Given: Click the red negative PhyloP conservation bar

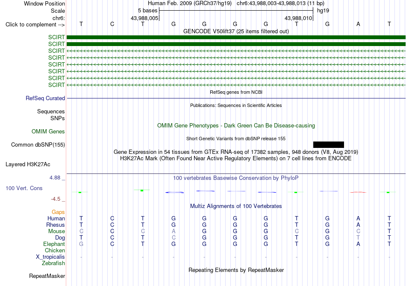Looking at the screenshot, I should pos(358,192).
